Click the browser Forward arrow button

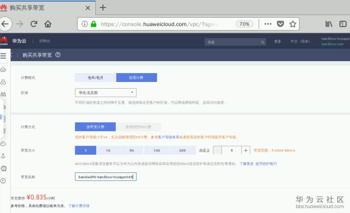coord(20,24)
